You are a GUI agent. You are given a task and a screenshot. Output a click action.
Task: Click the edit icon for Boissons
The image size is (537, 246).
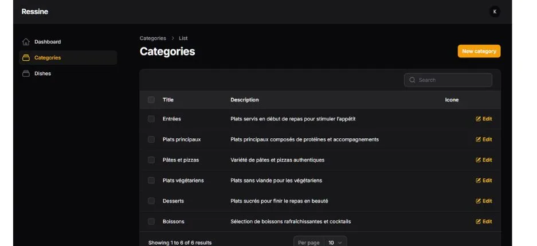point(479,221)
